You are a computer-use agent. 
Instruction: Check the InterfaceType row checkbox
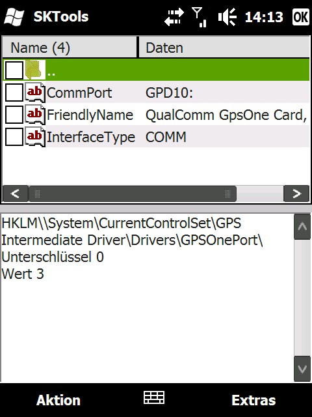pyautogui.click(x=14, y=137)
